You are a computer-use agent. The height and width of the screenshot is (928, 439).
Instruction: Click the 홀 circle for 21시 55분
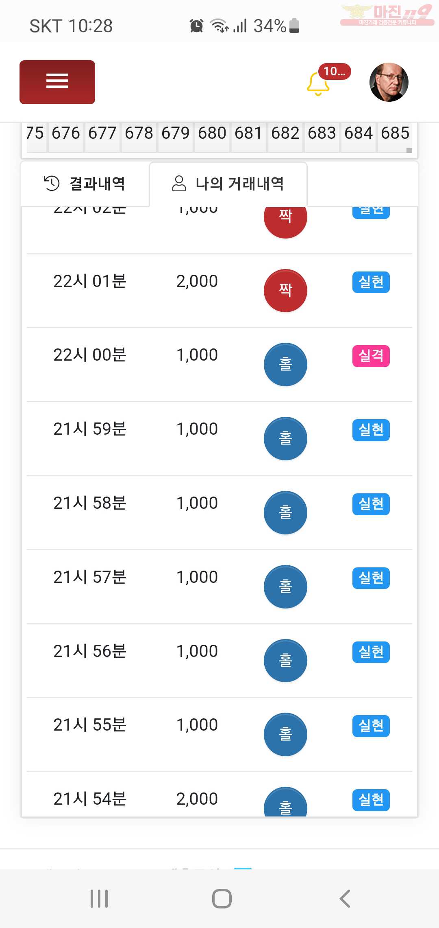click(x=285, y=734)
